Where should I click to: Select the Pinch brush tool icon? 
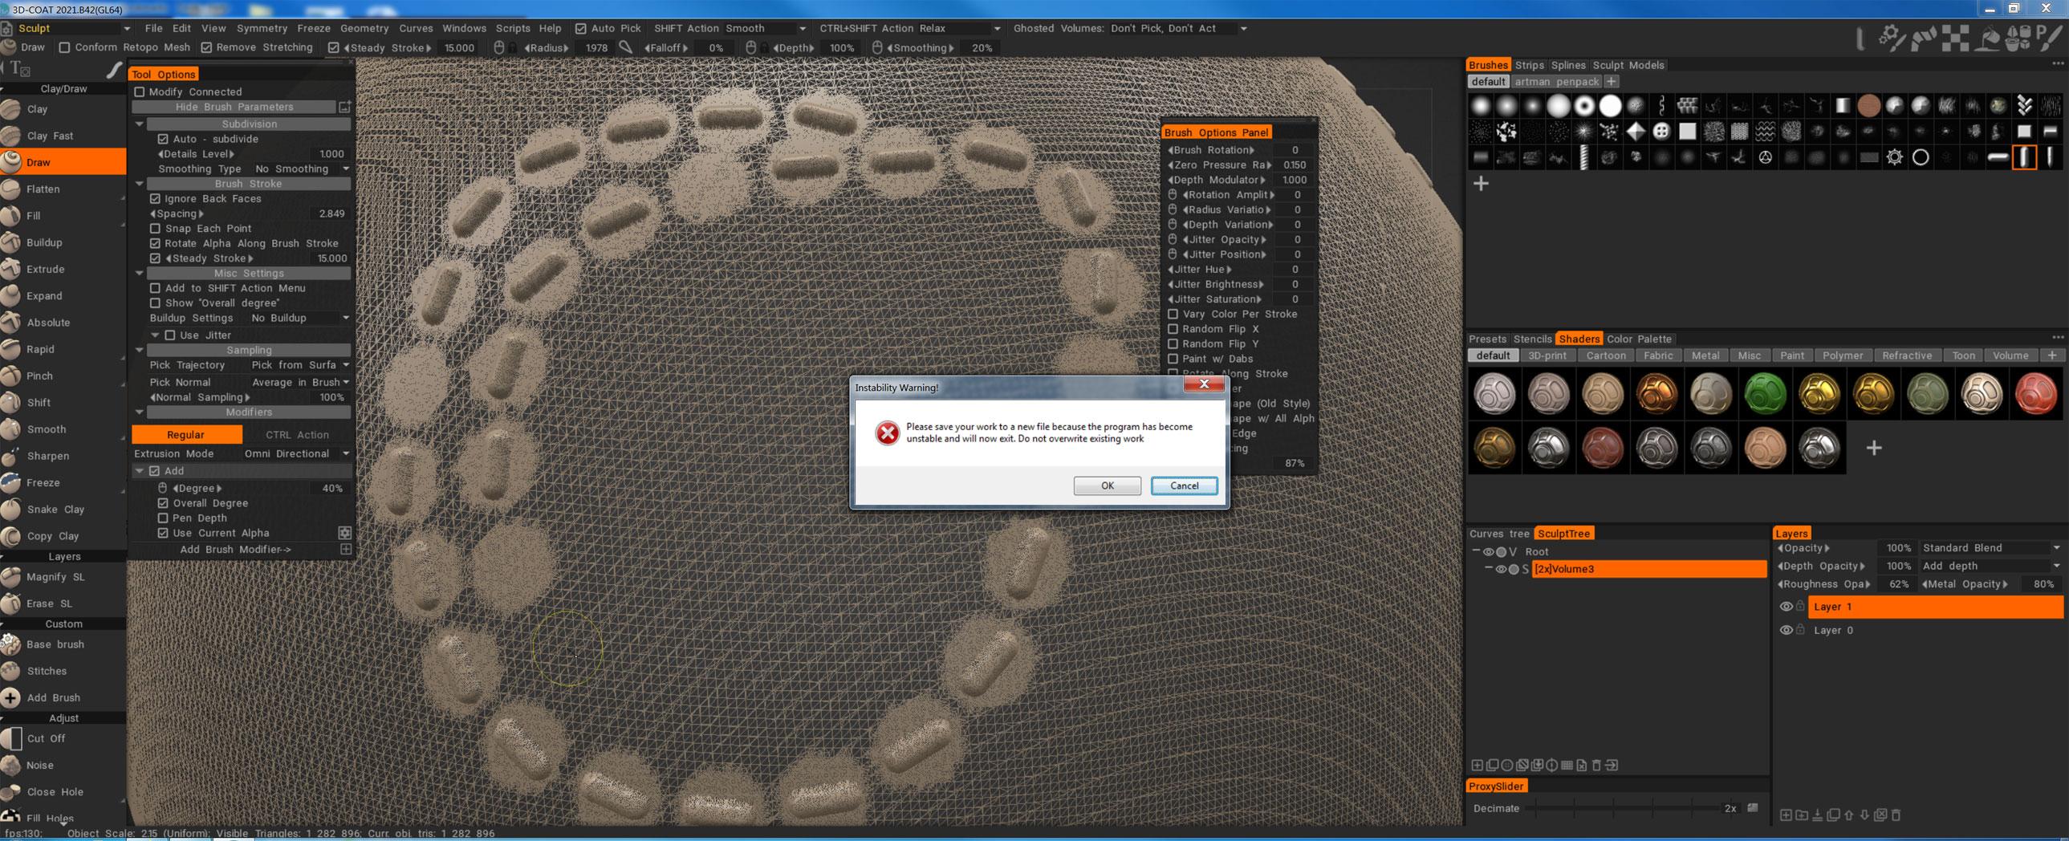(11, 376)
